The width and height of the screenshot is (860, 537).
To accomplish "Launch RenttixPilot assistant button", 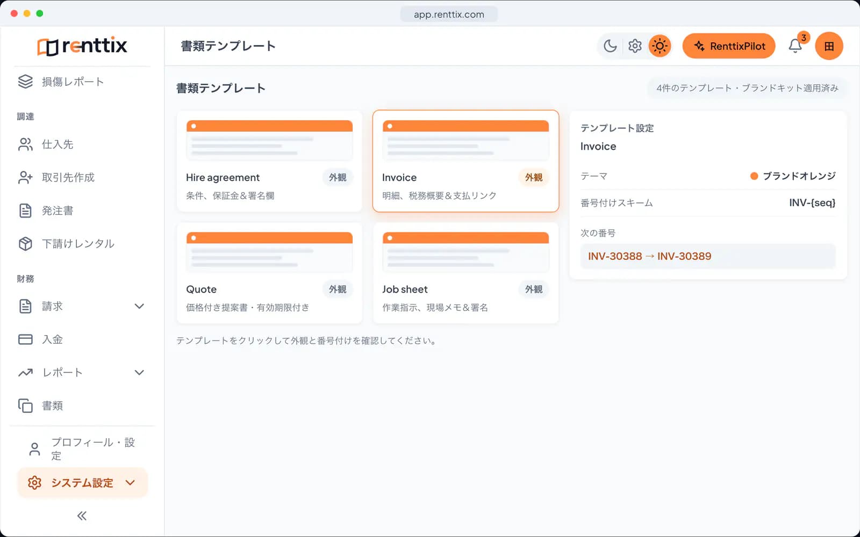I will click(x=729, y=46).
